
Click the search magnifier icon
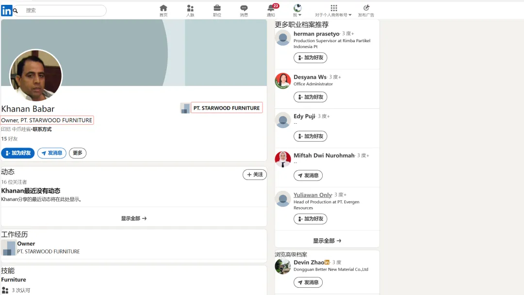(x=15, y=10)
